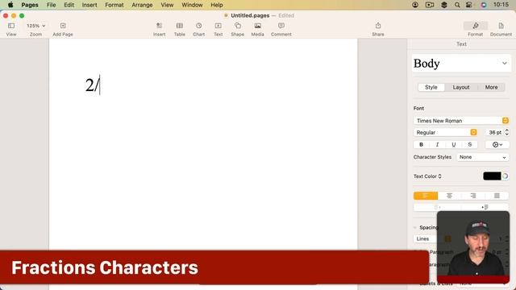Viewport: 516px width, 290px height.
Task: Toggle bold text formatting
Action: click(x=421, y=145)
